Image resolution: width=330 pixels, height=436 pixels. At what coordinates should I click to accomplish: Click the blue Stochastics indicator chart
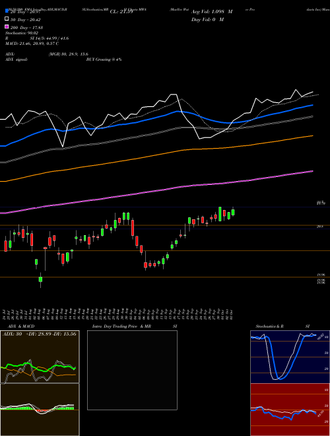pos(290,357)
